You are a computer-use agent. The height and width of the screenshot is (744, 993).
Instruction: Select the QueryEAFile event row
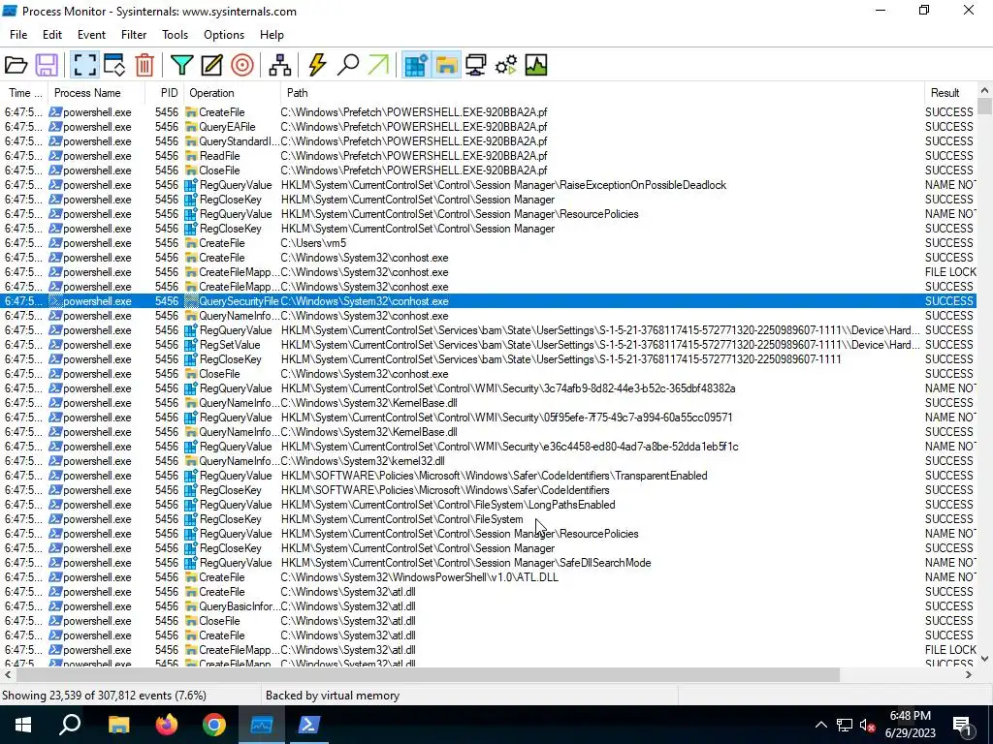[489, 127]
